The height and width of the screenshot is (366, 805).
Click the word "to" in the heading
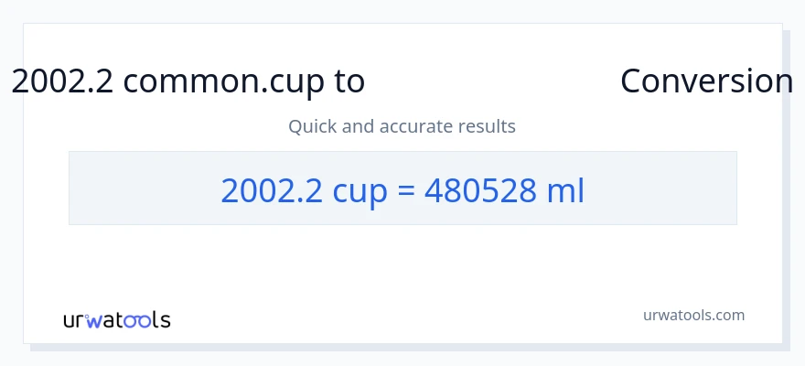pos(349,81)
